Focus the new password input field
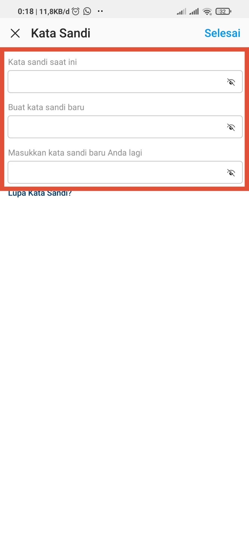Viewport: 249px width, 540px height. point(125,127)
